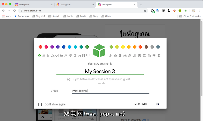
Task: Pick the video camera session icon
Action: 154,56
